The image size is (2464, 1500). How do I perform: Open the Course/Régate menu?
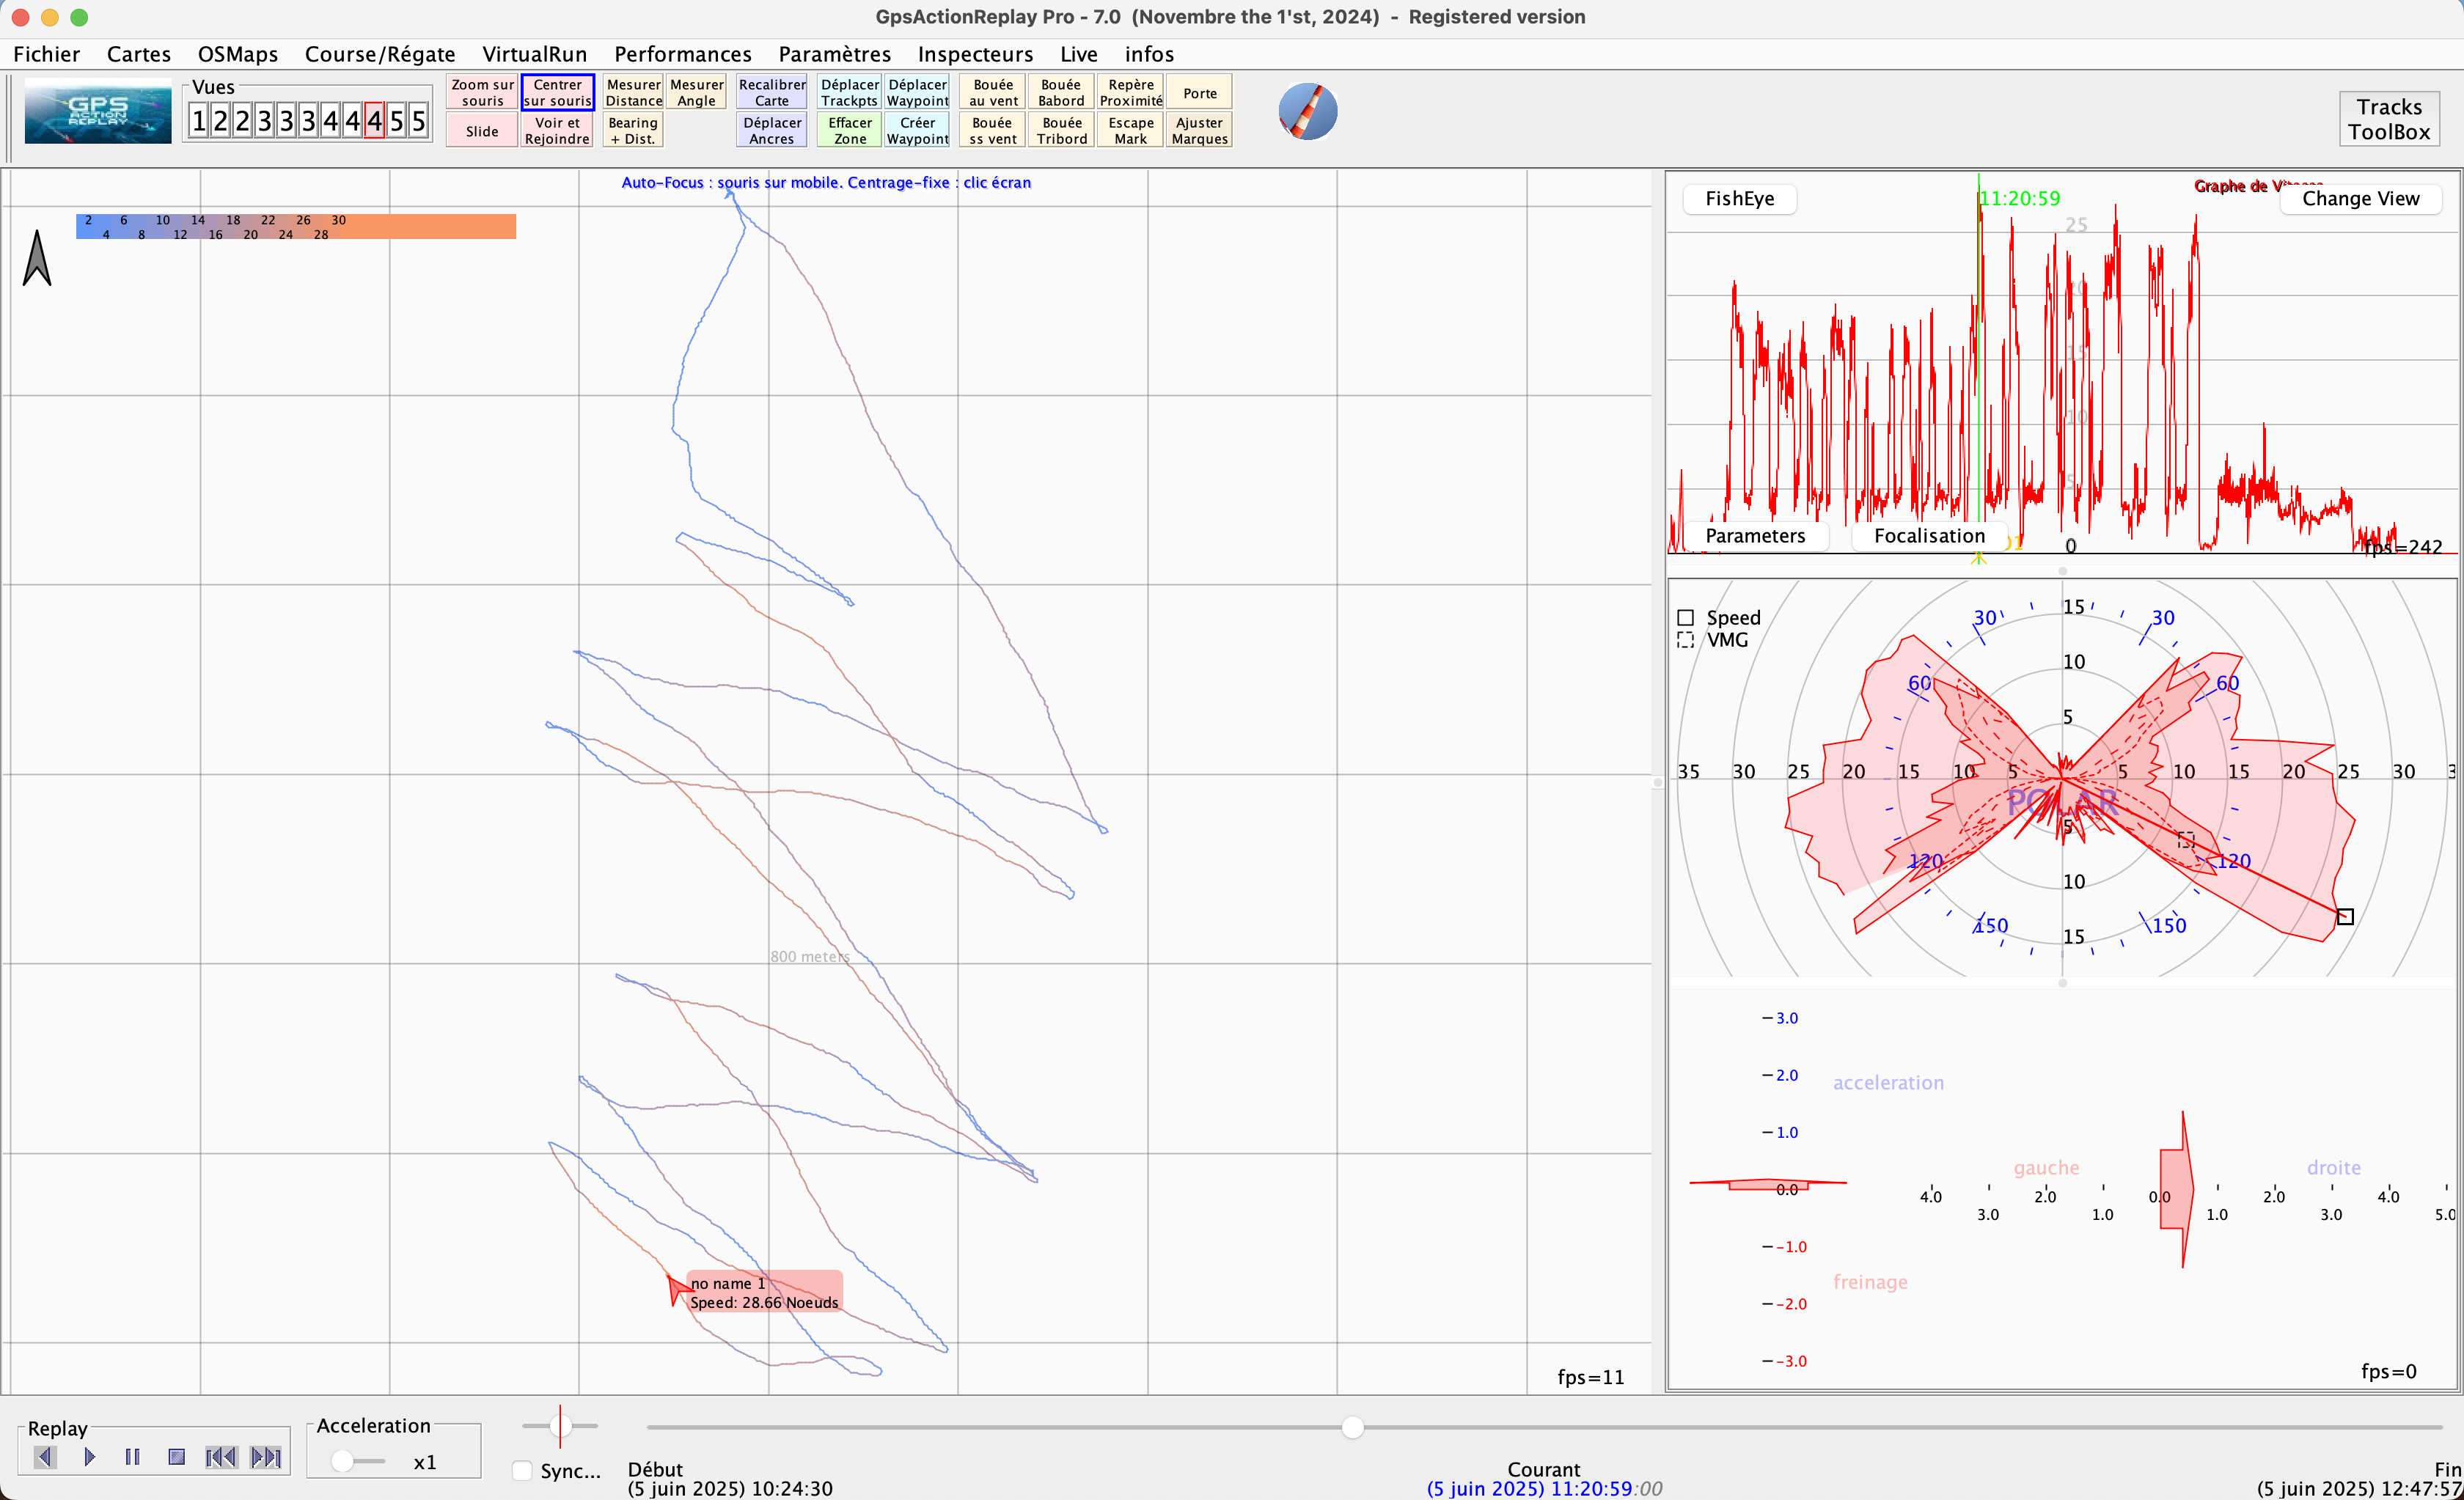pyautogui.click(x=380, y=54)
